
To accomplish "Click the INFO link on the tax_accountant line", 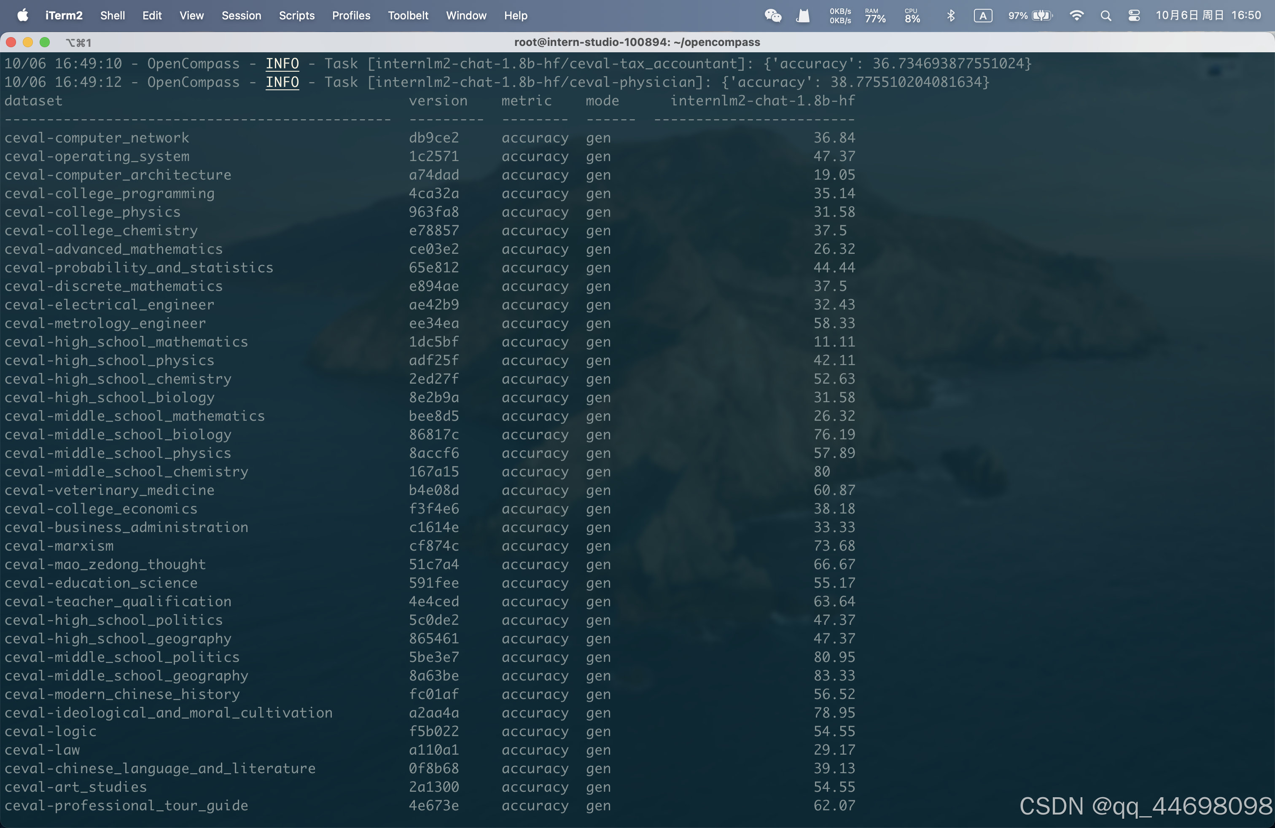I will tap(282, 63).
